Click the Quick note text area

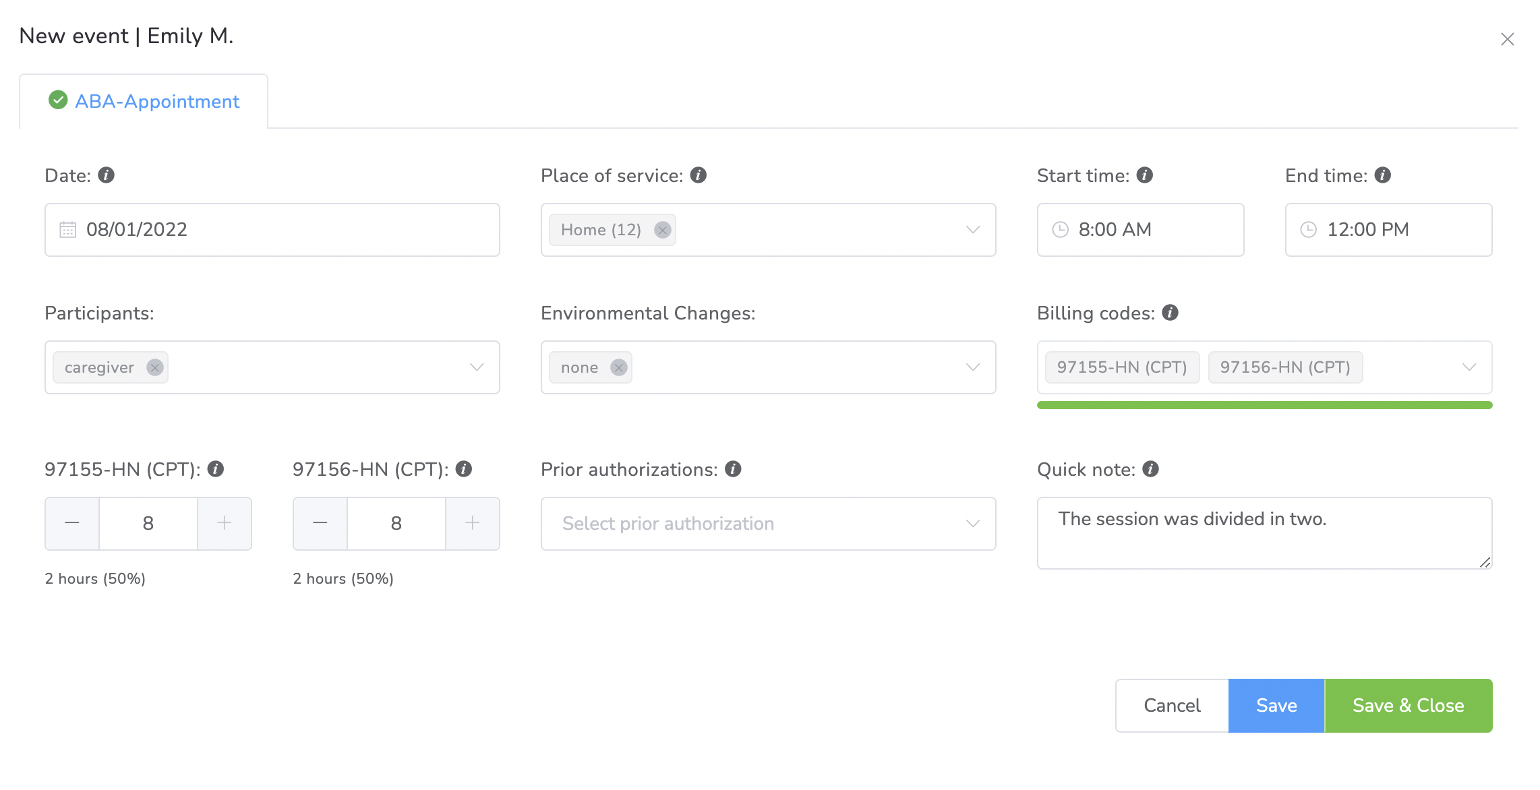click(1264, 533)
